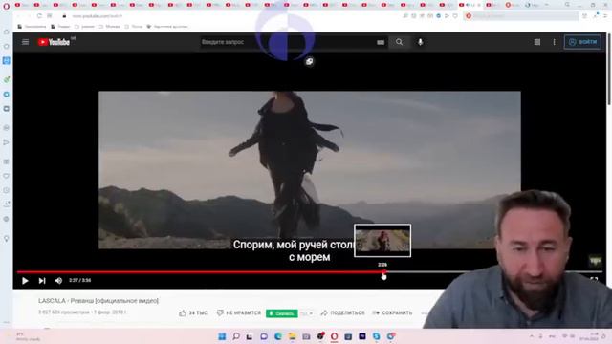This screenshot has width=612, height=344.
Task: Expand download quality dropdown arrow
Action: tap(311, 313)
